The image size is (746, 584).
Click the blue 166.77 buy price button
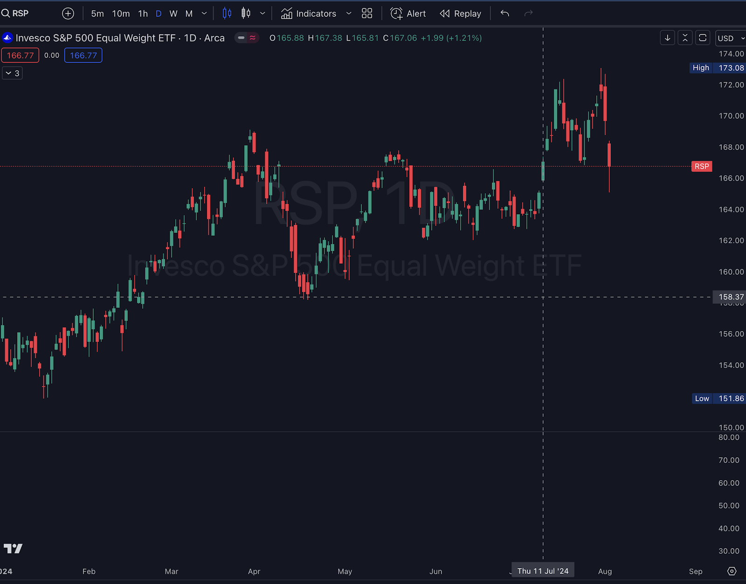(83, 55)
